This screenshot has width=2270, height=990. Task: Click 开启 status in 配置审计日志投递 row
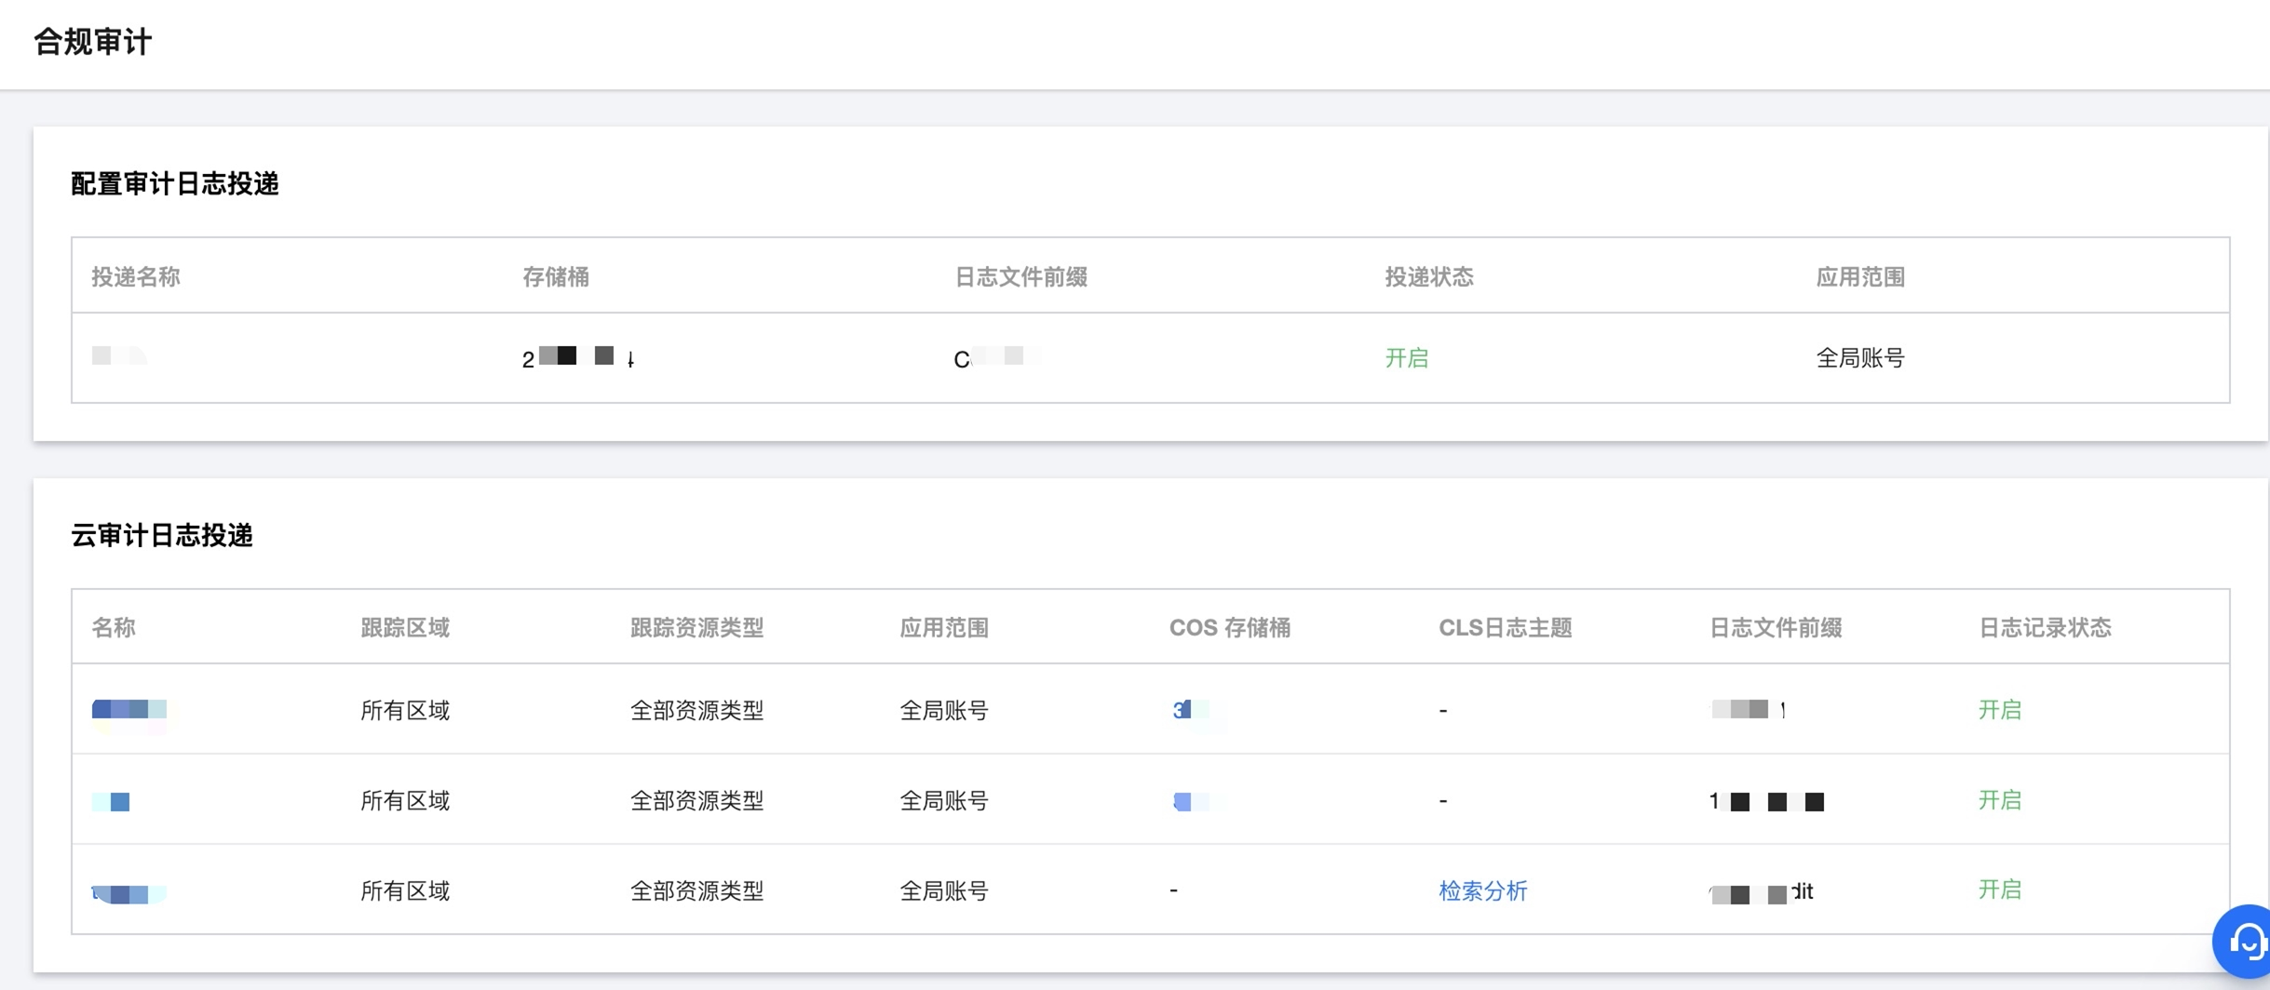1406,358
